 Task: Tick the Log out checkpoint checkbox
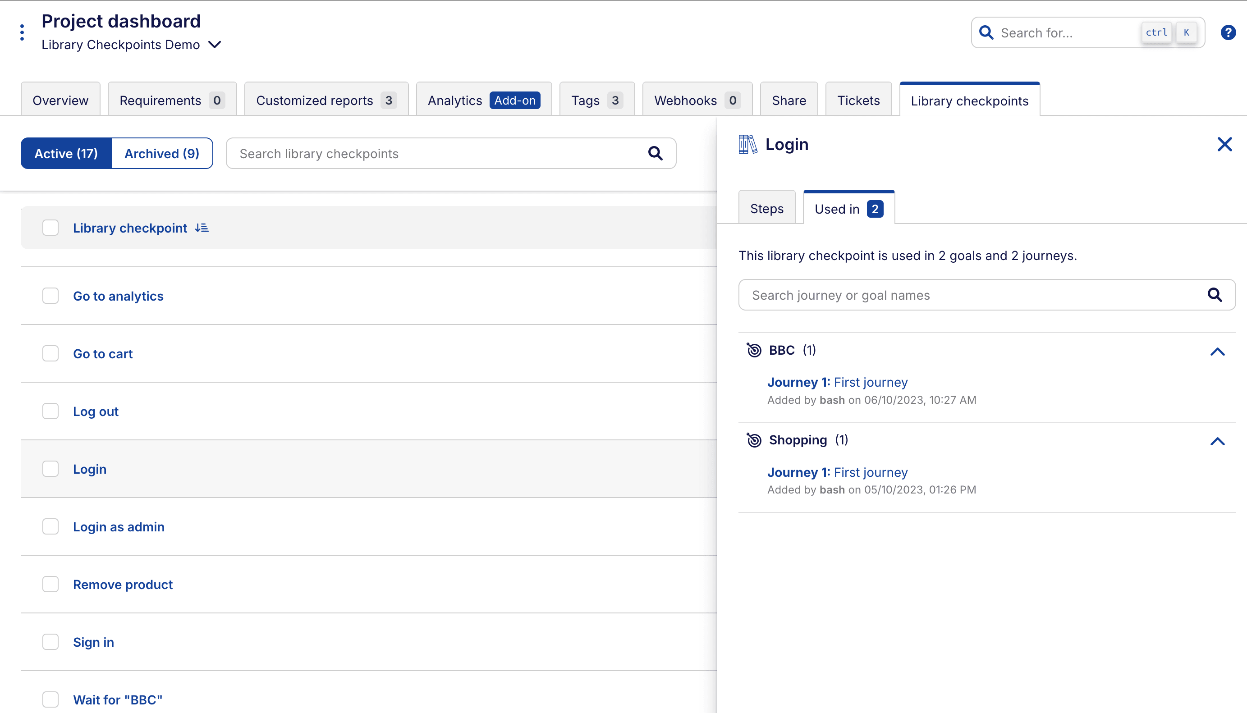click(50, 411)
